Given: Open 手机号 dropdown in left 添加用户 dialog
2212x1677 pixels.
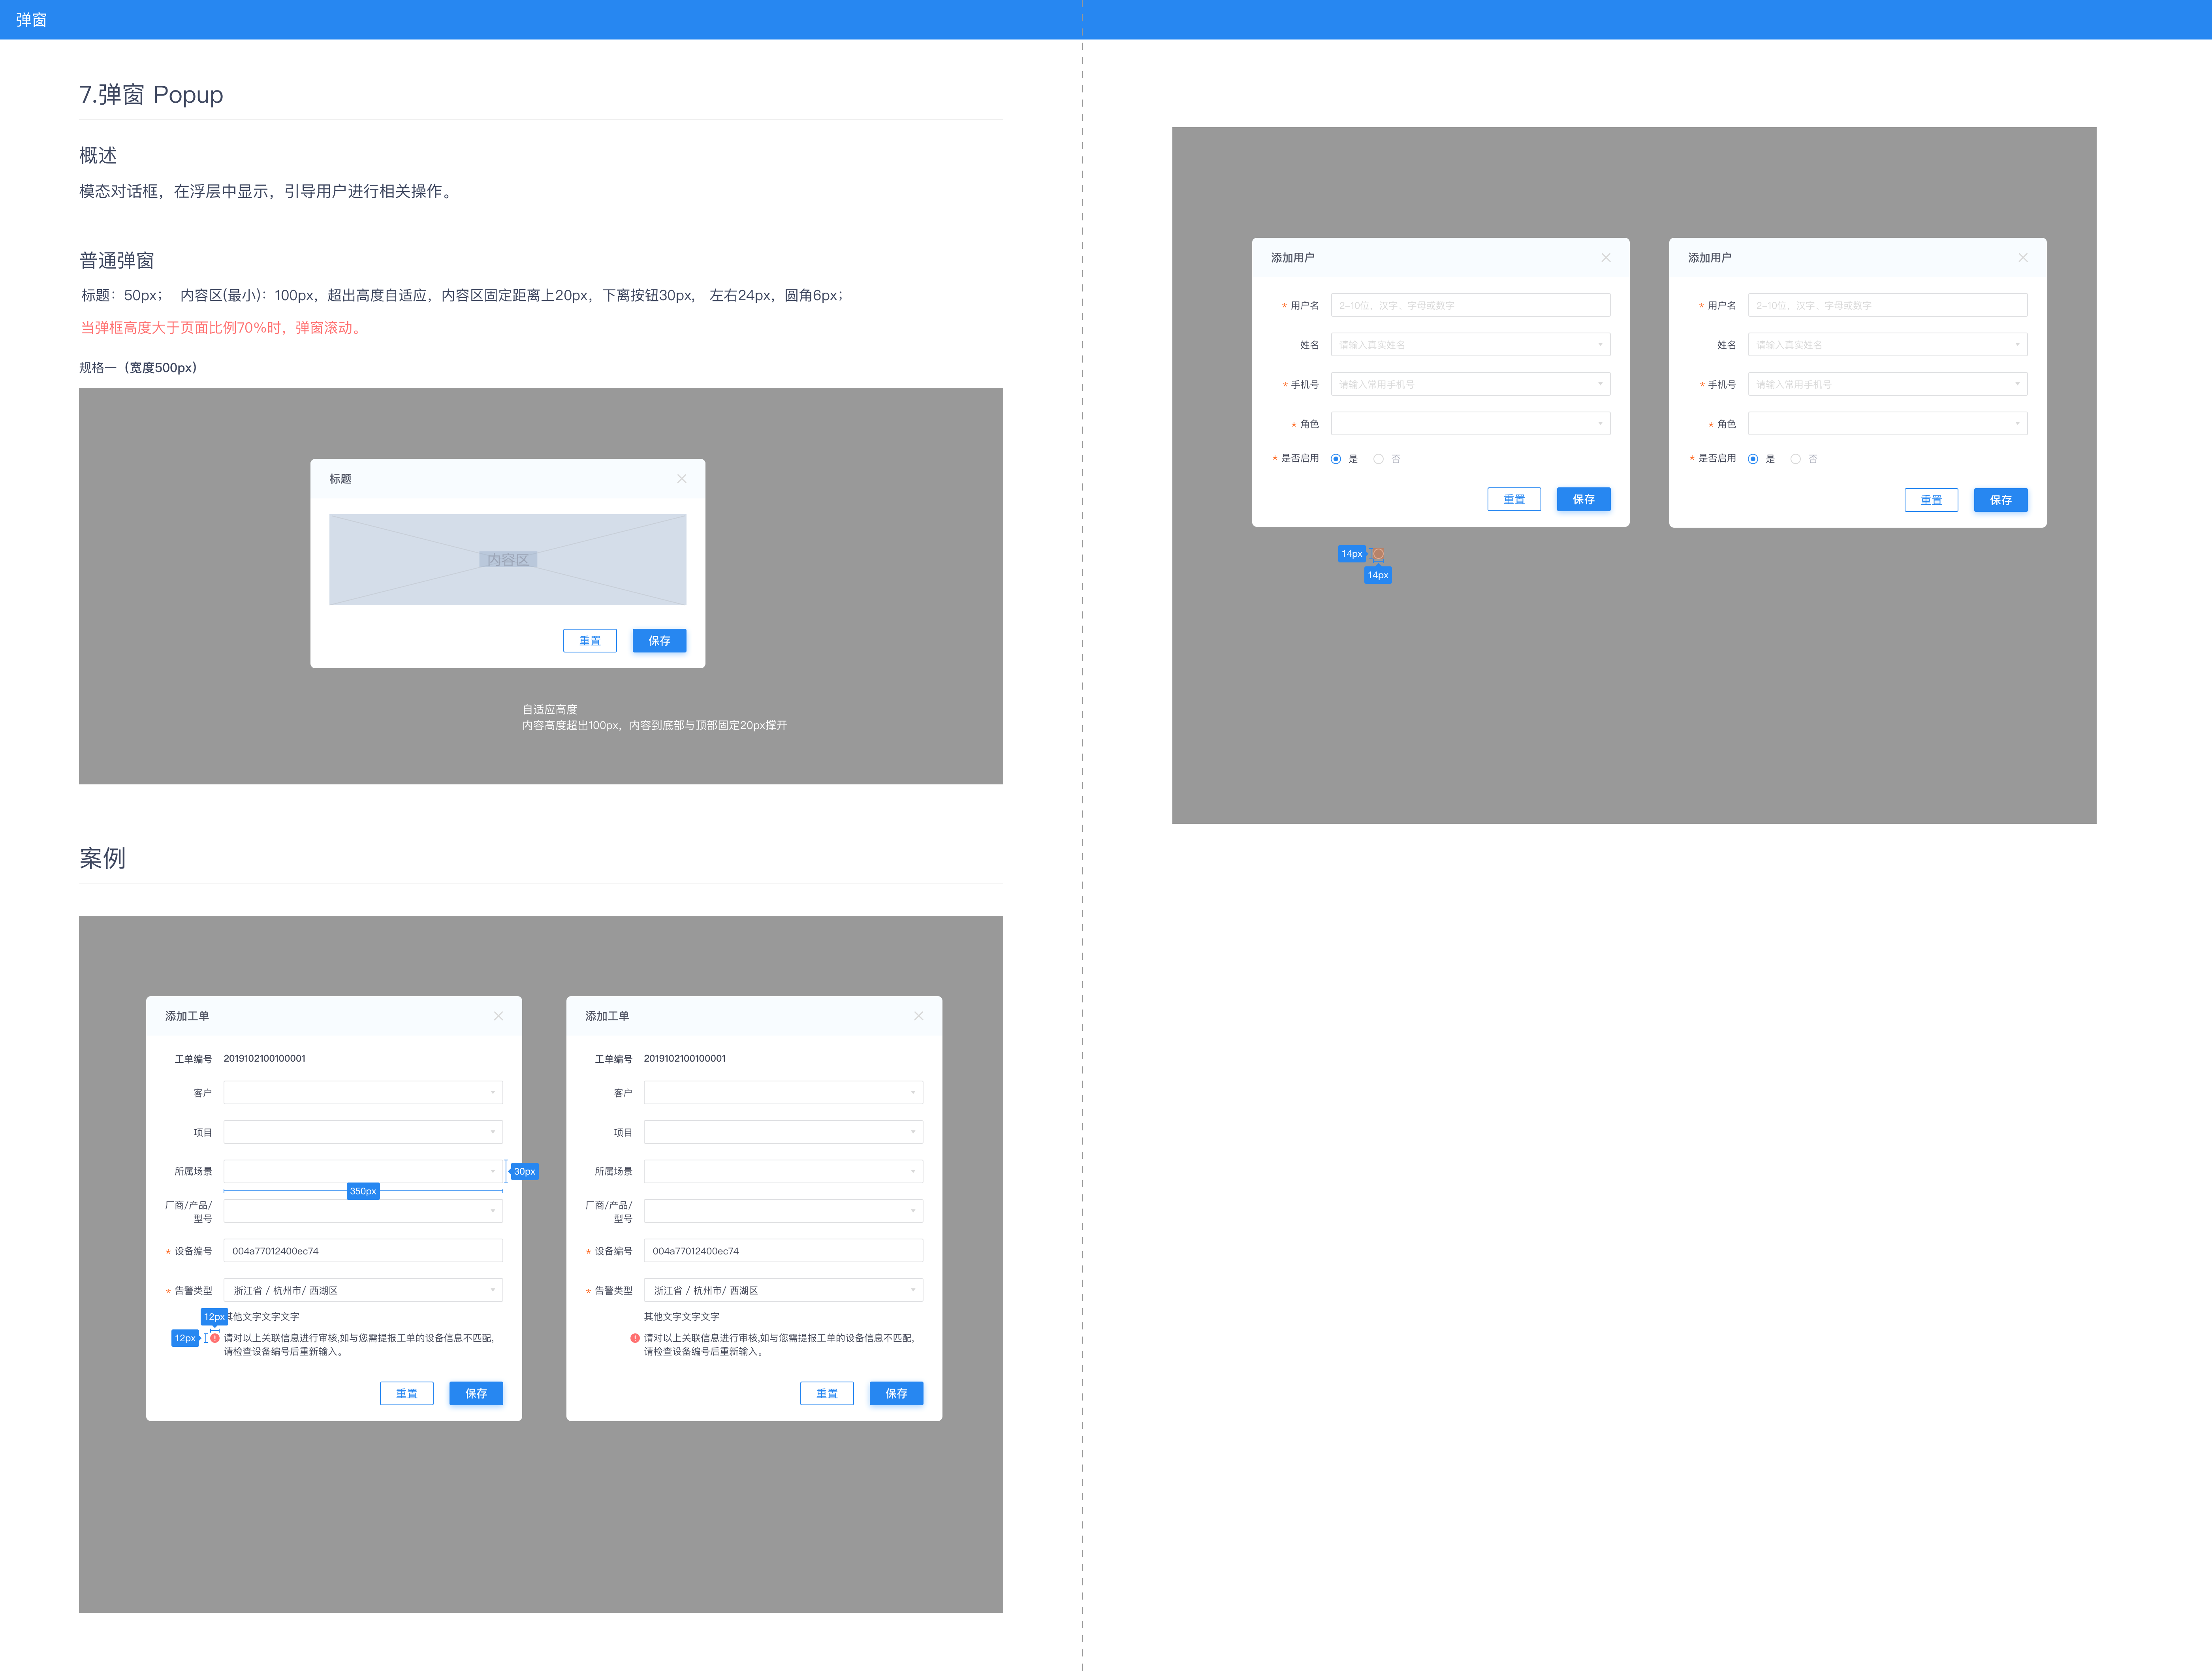Looking at the screenshot, I should (x=1470, y=384).
